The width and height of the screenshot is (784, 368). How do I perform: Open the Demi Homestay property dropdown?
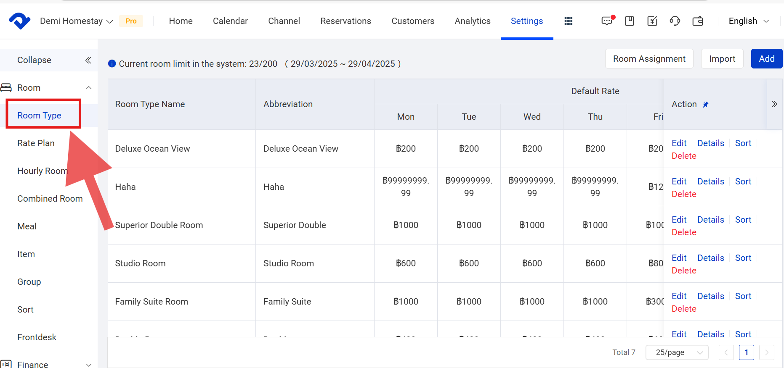coord(76,21)
